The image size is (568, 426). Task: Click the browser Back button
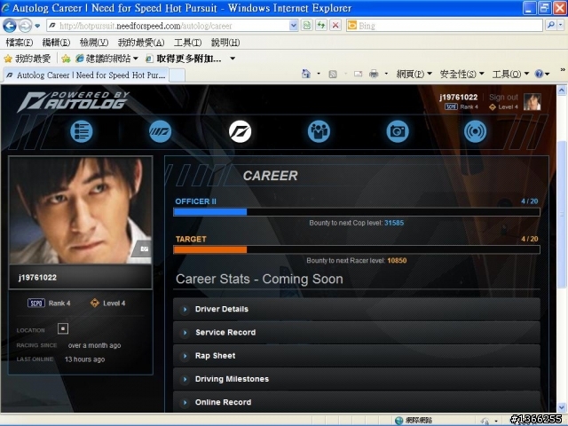click(10, 26)
